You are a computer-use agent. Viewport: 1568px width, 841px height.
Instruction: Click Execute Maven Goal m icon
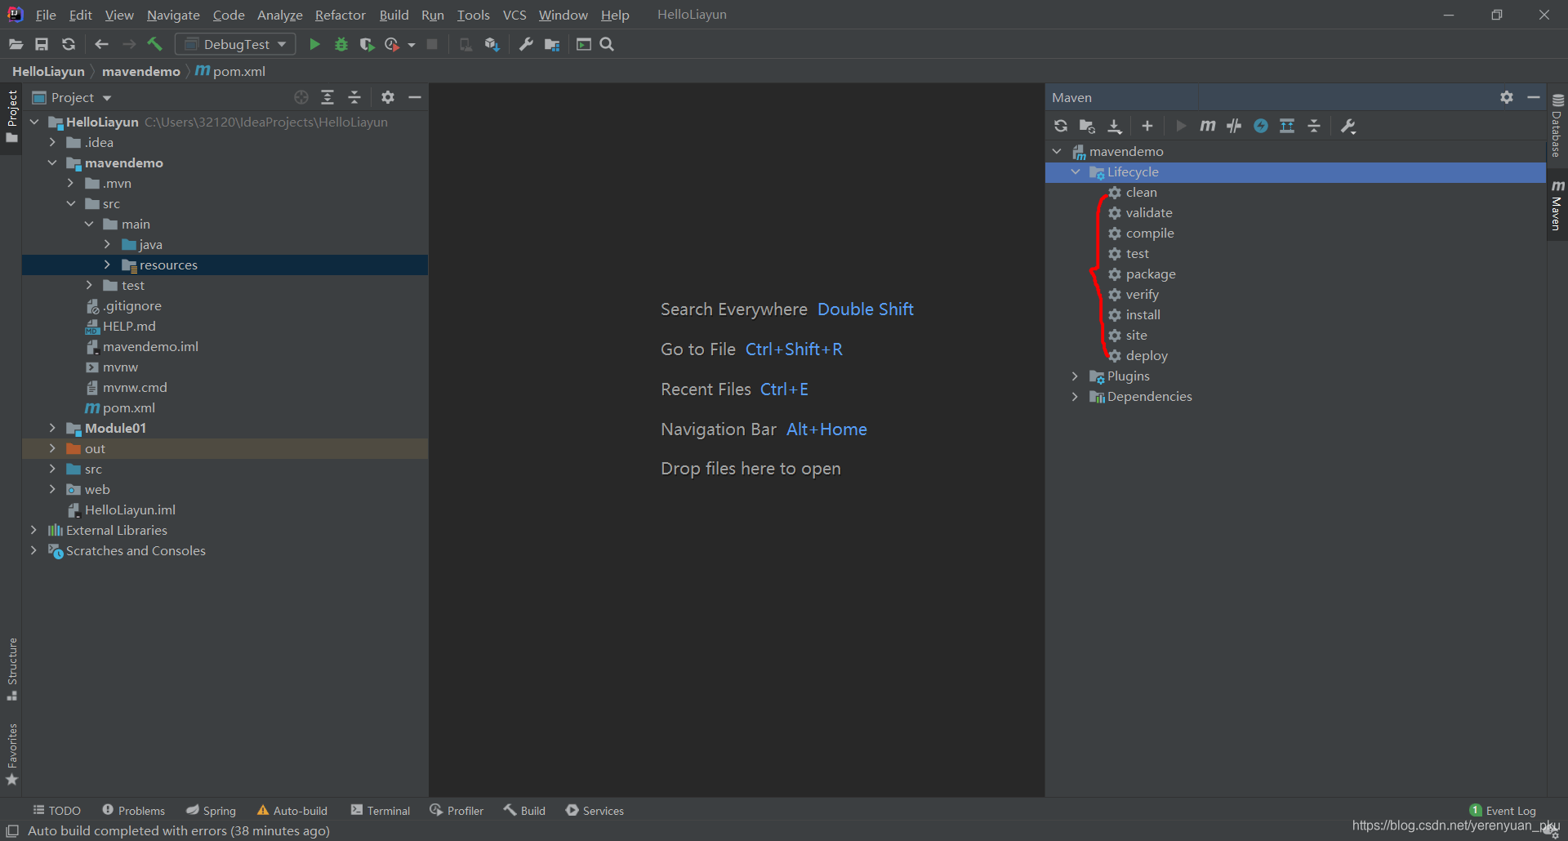(1208, 126)
